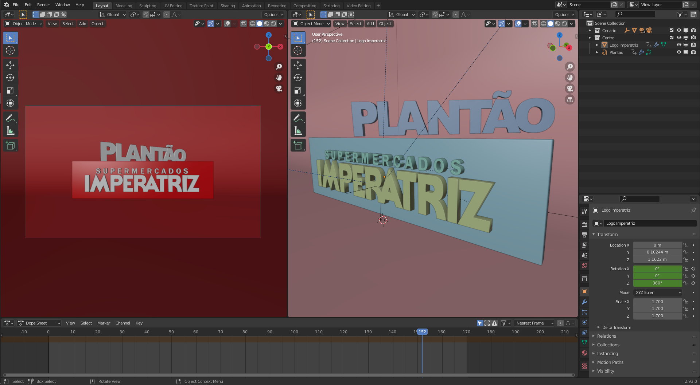700x385 pixels.
Task: Open the File menu
Action: (x=16, y=5)
